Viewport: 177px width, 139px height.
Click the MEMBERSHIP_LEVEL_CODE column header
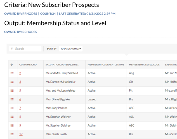point(144,64)
